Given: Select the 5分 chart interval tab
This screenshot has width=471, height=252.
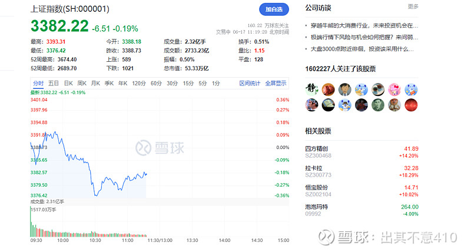Looking at the screenshot, I should click(x=203, y=83).
